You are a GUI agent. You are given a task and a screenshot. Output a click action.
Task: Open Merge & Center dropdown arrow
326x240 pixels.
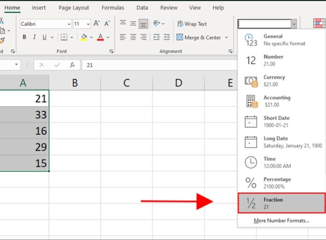(x=226, y=37)
